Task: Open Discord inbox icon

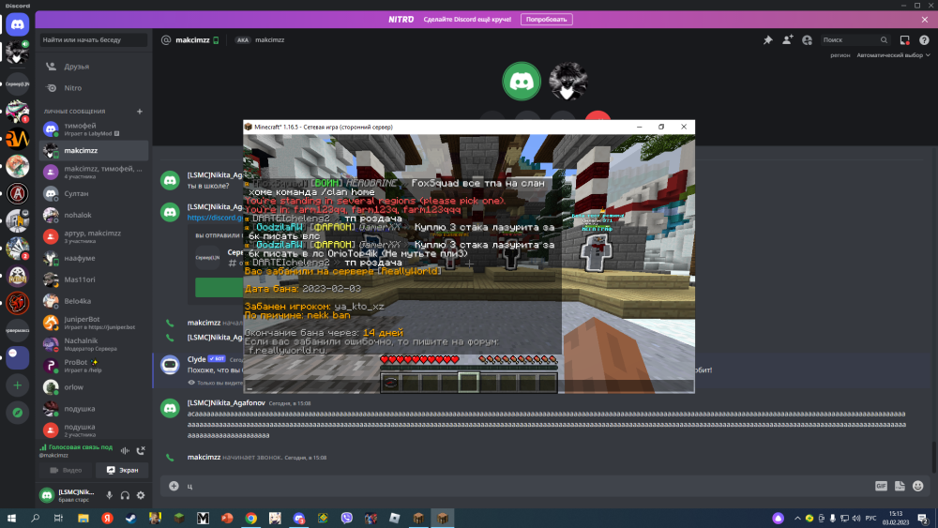Action: (x=904, y=40)
